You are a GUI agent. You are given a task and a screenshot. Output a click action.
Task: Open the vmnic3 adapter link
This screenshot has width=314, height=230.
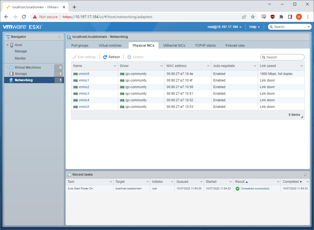coord(84,94)
